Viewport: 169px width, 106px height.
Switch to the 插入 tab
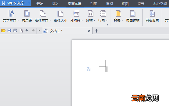[x=56, y=4]
